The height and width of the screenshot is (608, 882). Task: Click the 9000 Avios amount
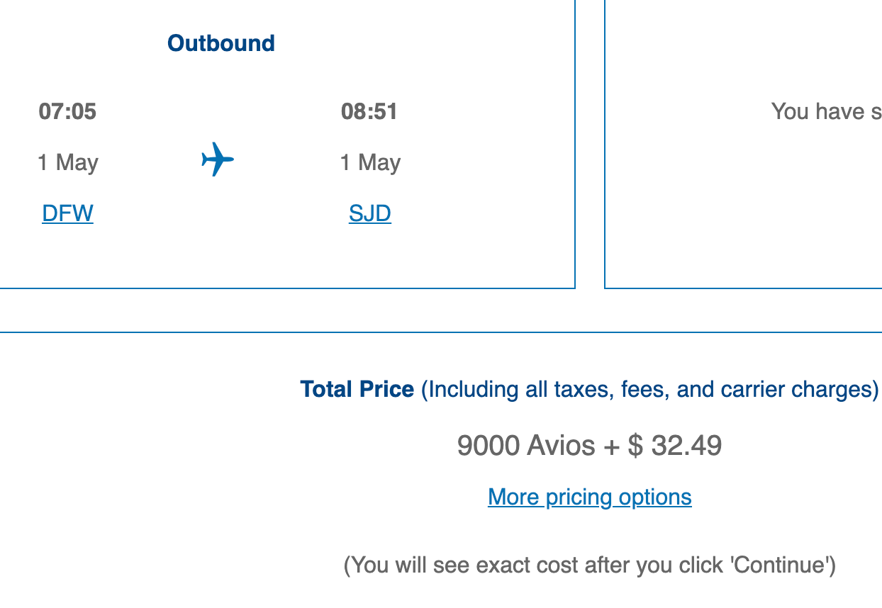pos(526,446)
